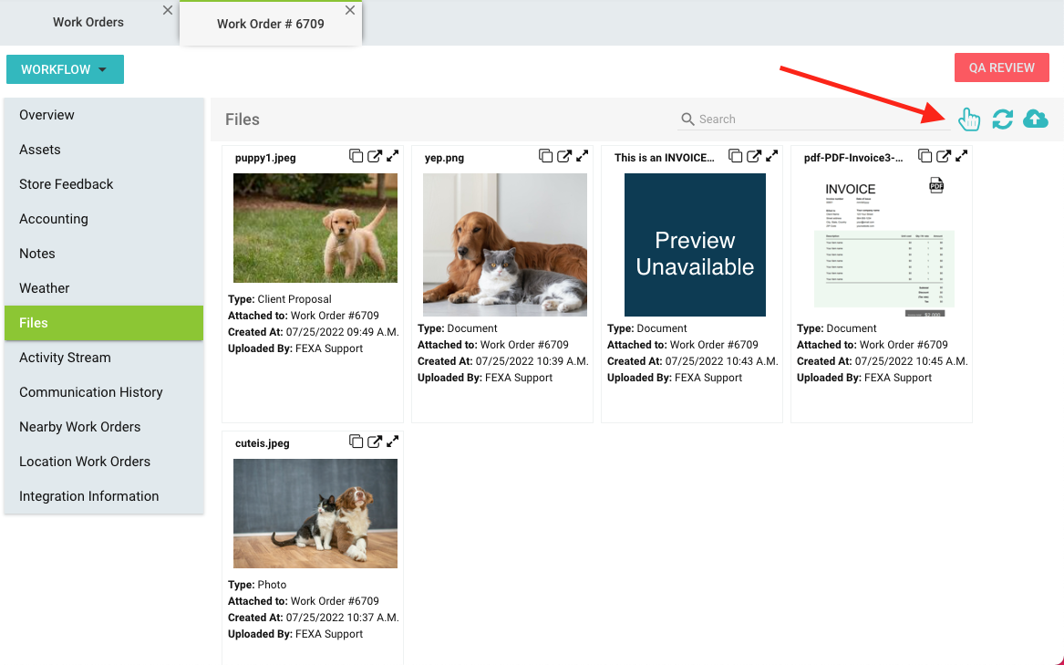This screenshot has width=1064, height=665.
Task: Close the Work Order # 6709 tab
Action: (x=350, y=11)
